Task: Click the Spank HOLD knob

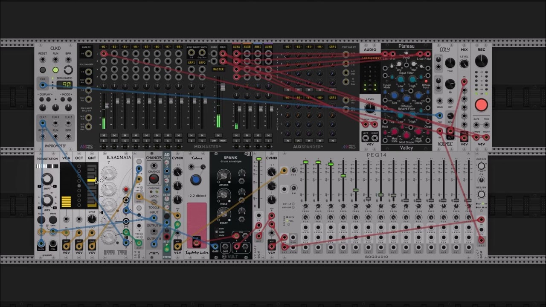Action: tap(224, 195)
